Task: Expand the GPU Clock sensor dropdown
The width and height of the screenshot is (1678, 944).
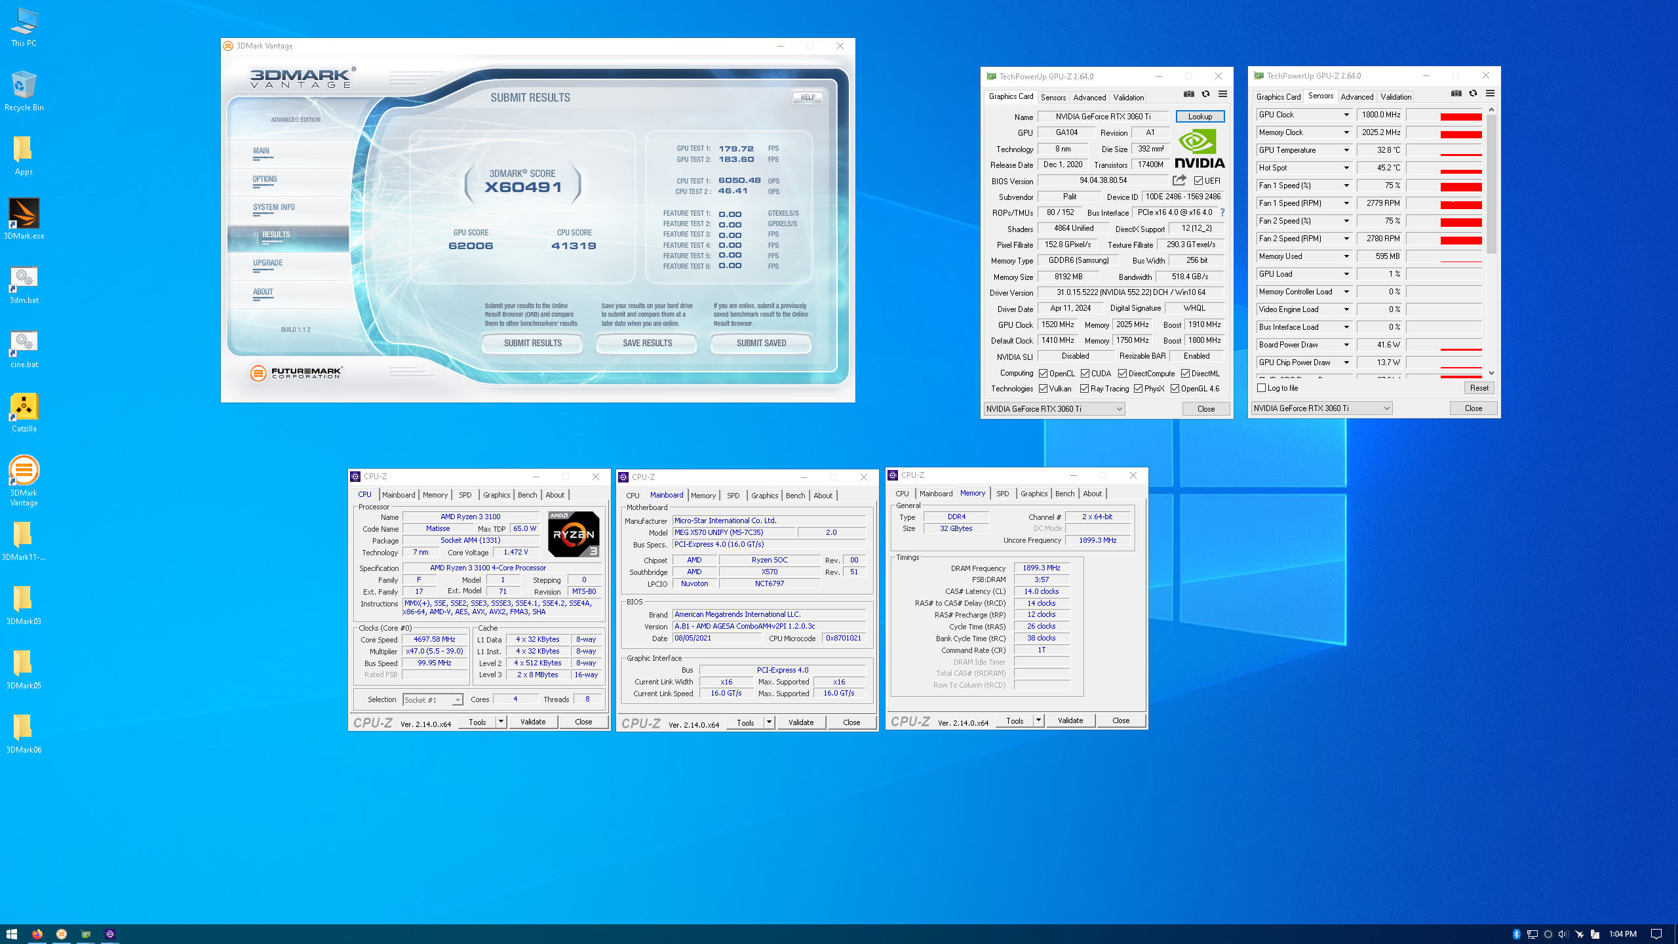Action: 1346,115
